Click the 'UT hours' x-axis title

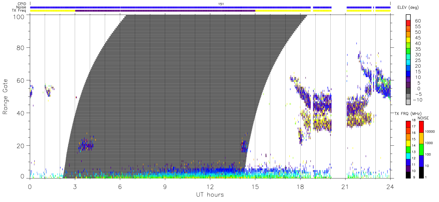coord(210,195)
